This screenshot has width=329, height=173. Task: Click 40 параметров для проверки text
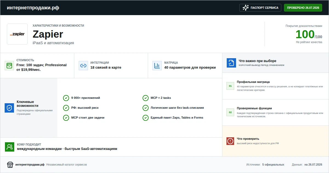[x=190, y=68]
